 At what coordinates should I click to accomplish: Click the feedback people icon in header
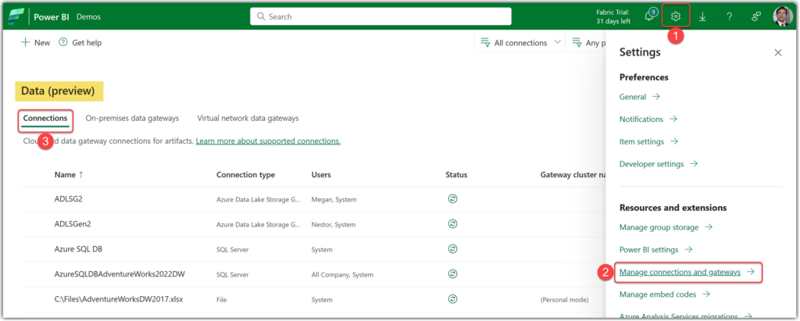pos(756,16)
